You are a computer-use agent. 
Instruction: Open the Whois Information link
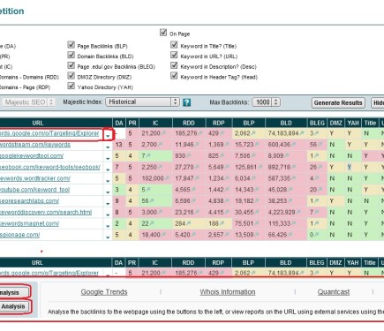pyautogui.click(x=228, y=292)
